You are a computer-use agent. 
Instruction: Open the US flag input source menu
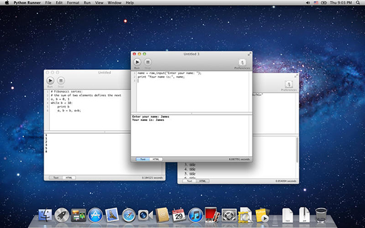pyautogui.click(x=316, y=3)
